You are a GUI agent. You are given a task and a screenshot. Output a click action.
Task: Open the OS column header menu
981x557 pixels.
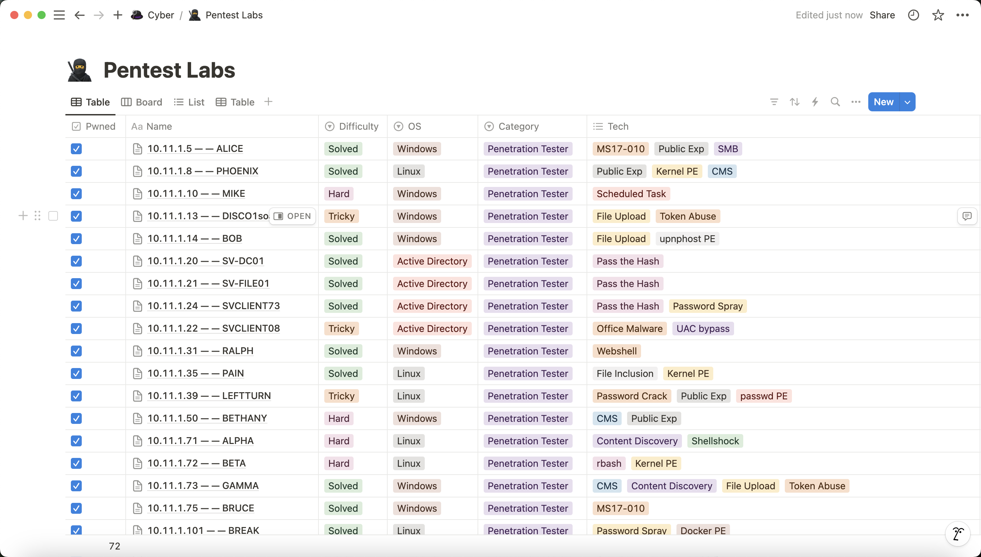432,126
